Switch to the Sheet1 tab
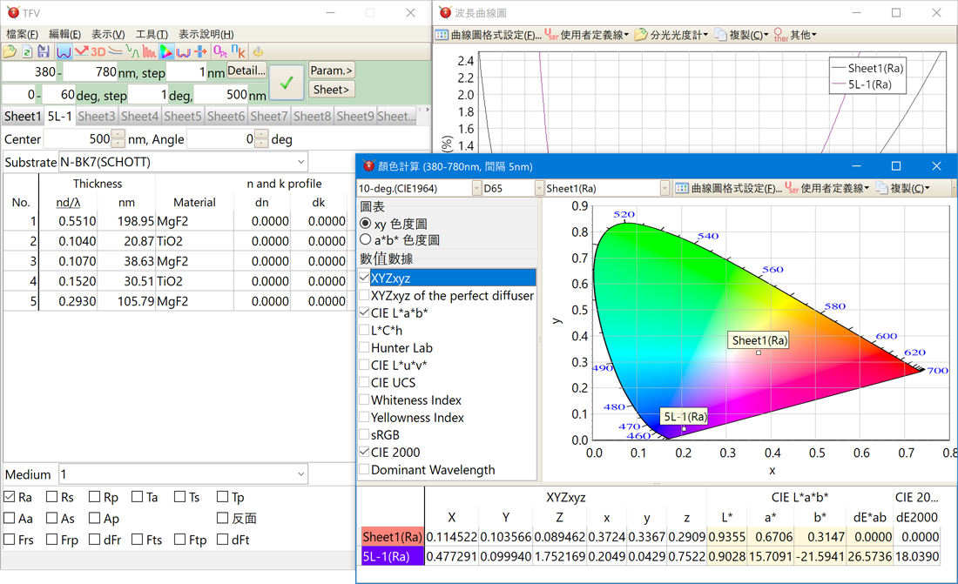The width and height of the screenshot is (958, 584). (22, 116)
